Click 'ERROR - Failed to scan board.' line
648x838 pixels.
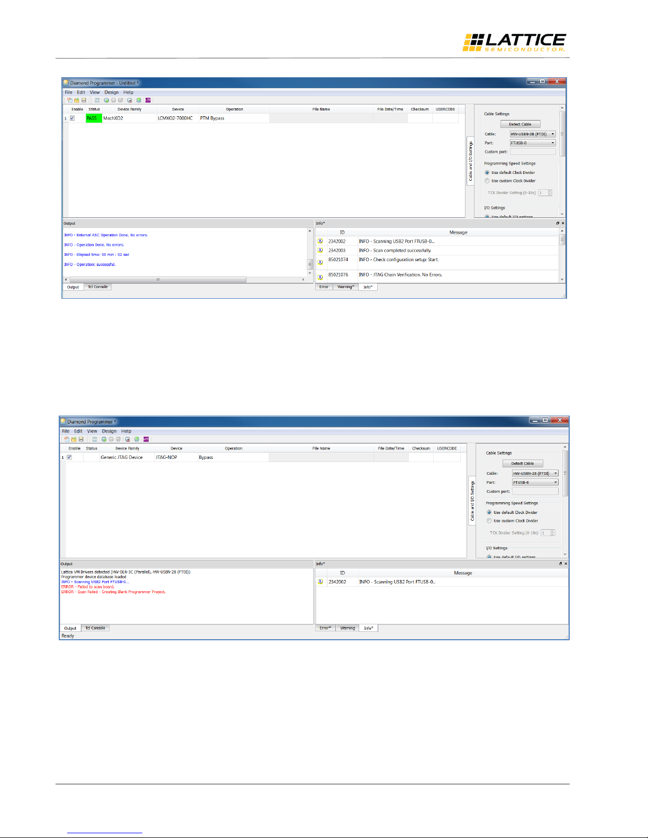pos(88,587)
